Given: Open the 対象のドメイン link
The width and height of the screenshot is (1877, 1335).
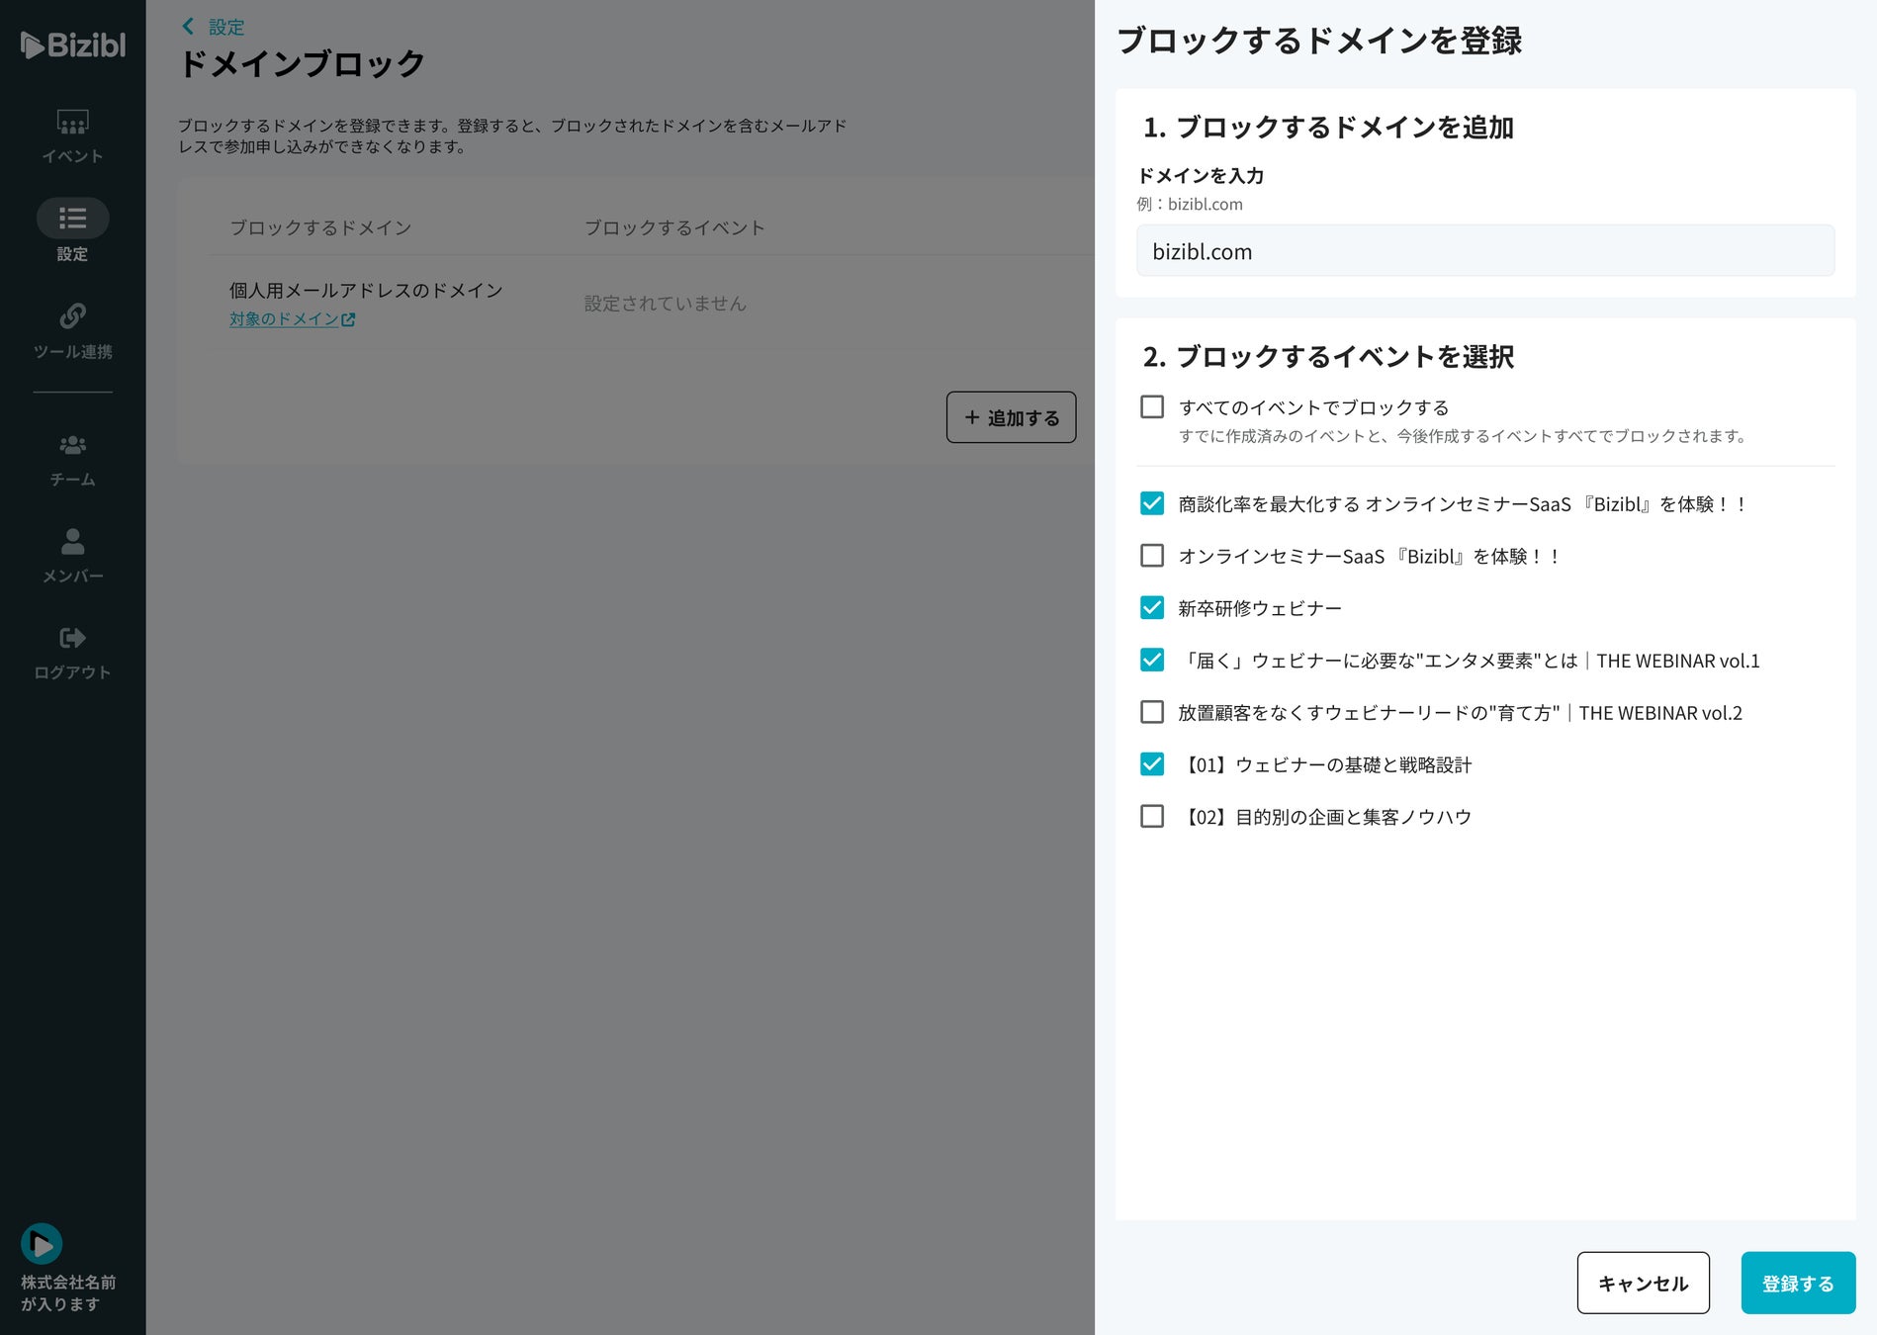Looking at the screenshot, I should click(x=284, y=319).
